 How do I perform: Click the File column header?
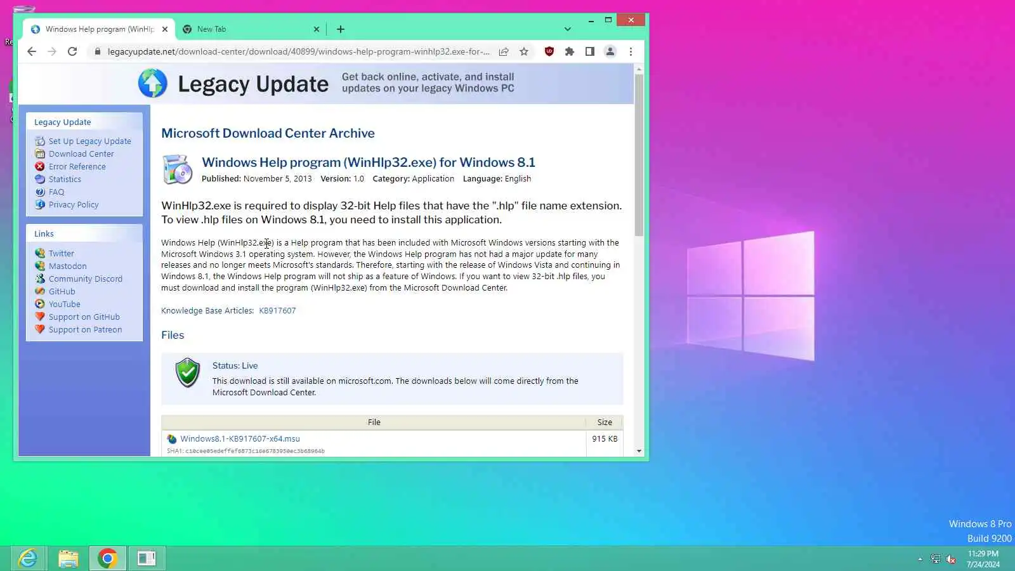pos(374,422)
